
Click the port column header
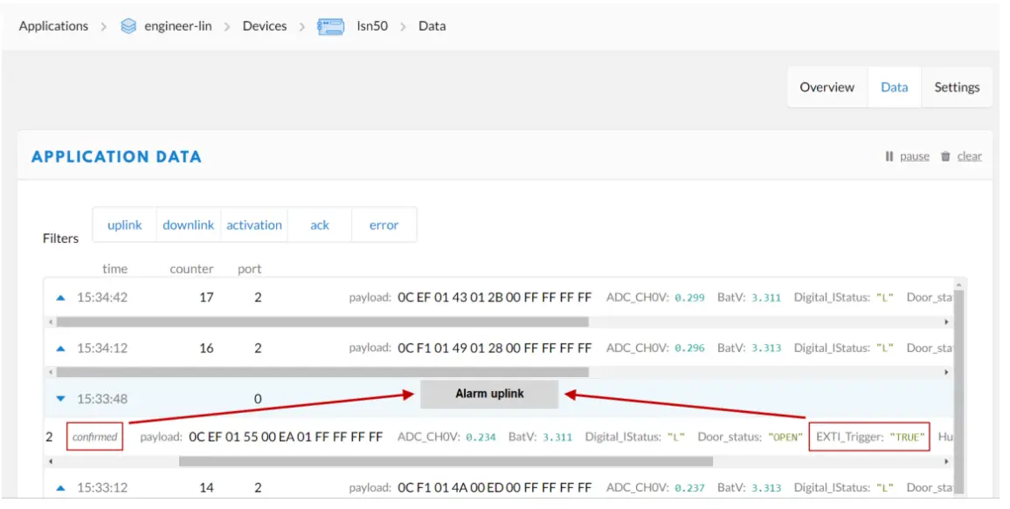249,269
